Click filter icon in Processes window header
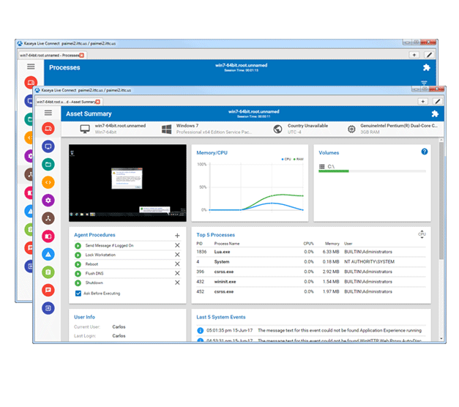 [x=424, y=83]
